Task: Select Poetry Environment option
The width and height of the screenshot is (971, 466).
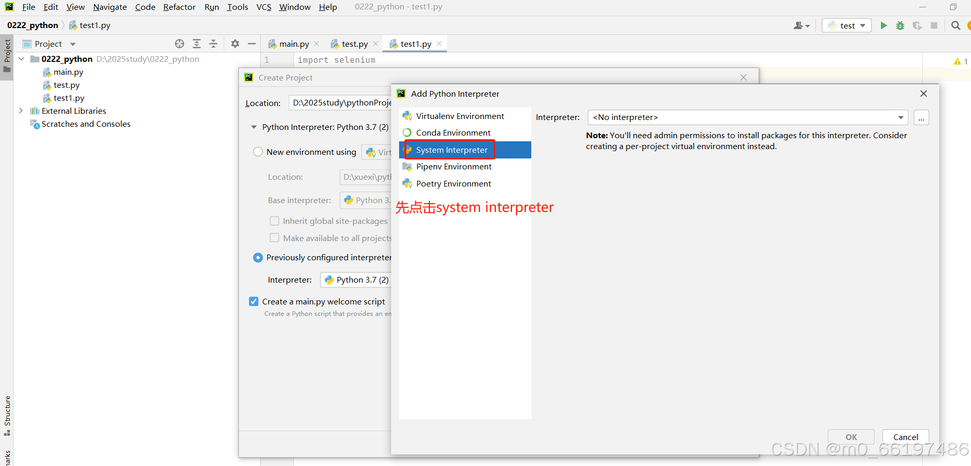Action: 465,183
